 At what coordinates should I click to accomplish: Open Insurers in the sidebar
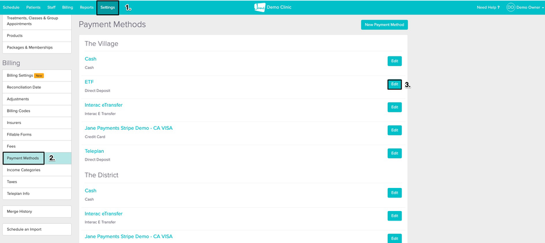coord(37,123)
